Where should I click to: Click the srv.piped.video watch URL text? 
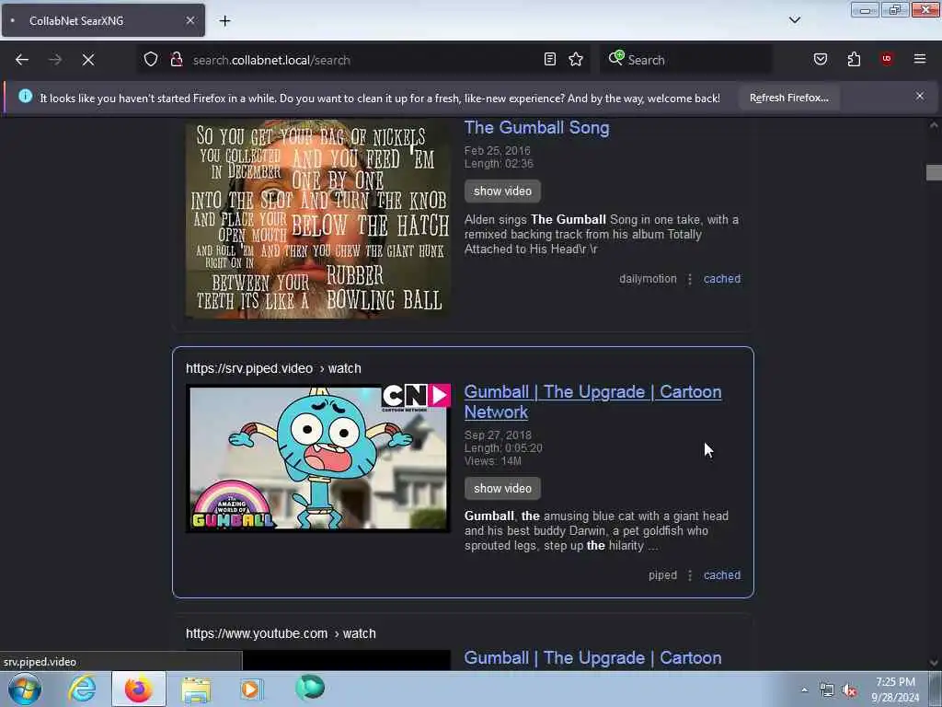point(273,368)
